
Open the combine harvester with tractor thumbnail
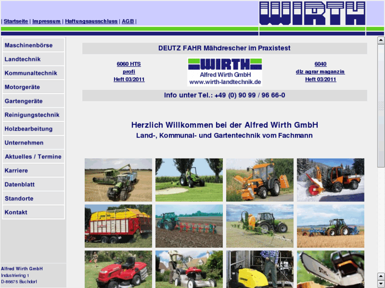click(x=118, y=180)
